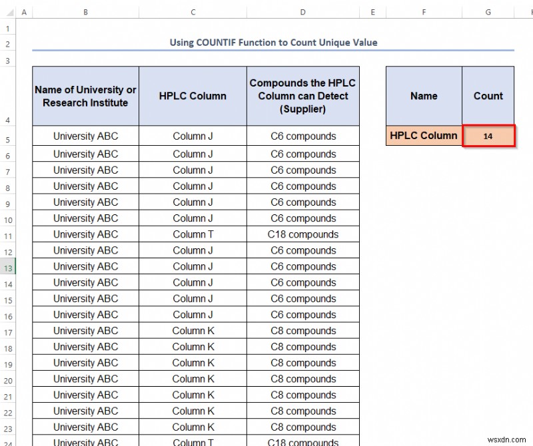
Task: Click the C18 compounds cell in row 11
Action: click(302, 234)
